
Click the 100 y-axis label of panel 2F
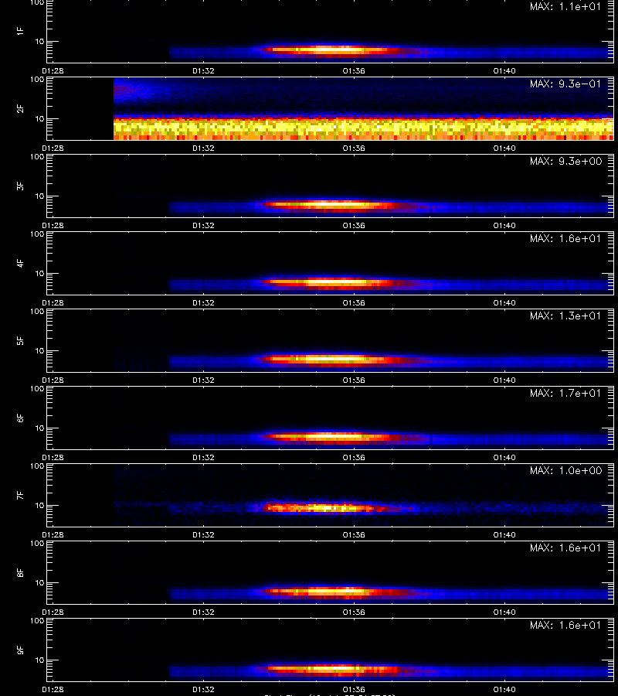37,80
